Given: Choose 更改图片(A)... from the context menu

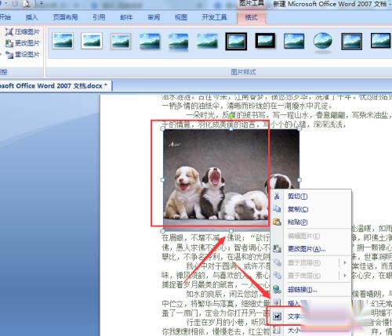Looking at the screenshot, I should 311,249.
